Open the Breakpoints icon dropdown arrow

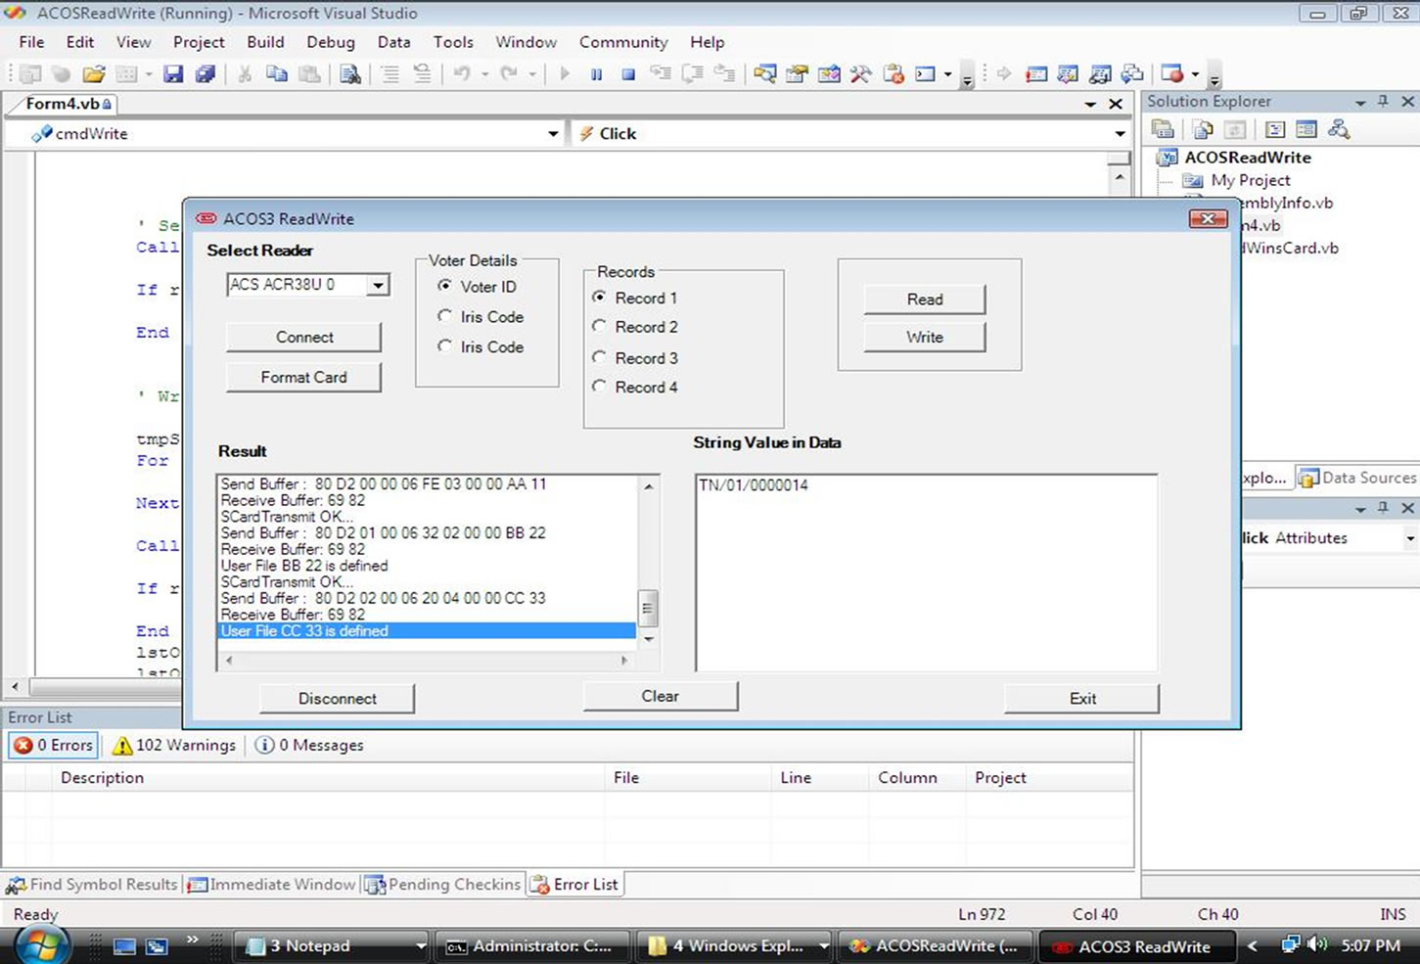click(1195, 74)
